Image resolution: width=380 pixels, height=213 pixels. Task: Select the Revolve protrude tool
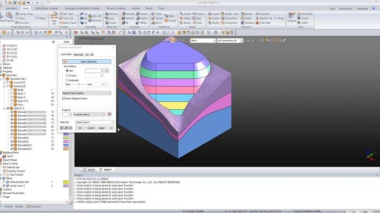point(128,18)
